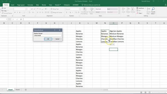Click the horizontal scrollbar left arrow
The height and width of the screenshot is (94, 167).
pyautogui.click(x=104, y=90)
